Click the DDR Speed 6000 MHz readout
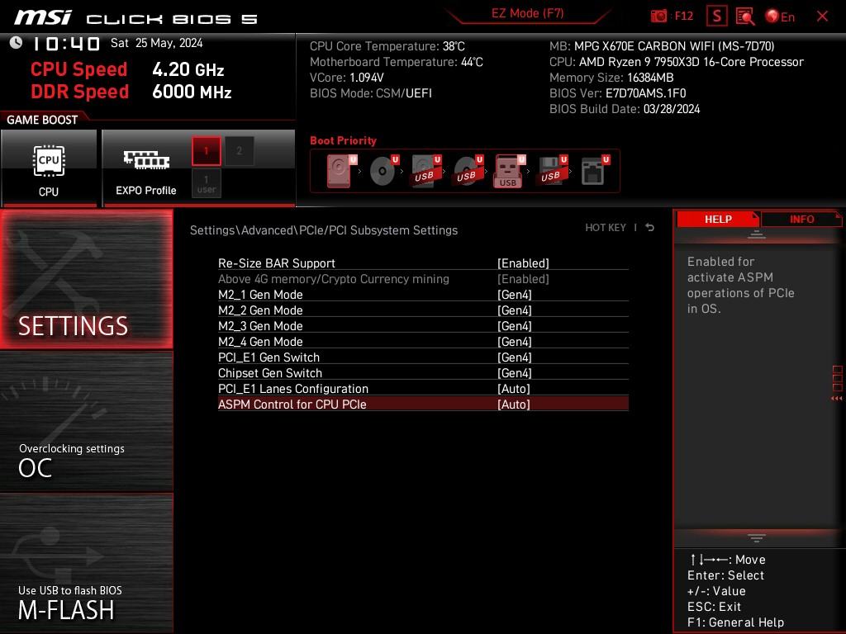This screenshot has width=846, height=634. click(x=131, y=92)
